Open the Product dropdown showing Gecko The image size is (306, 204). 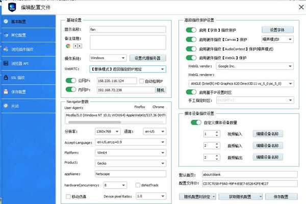click(x=131, y=163)
